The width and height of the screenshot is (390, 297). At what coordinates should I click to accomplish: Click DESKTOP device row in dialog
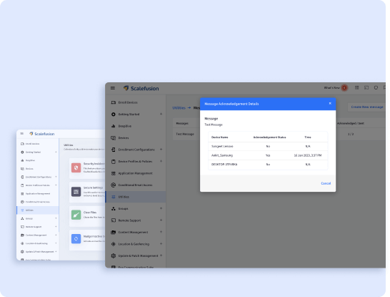[268, 165]
